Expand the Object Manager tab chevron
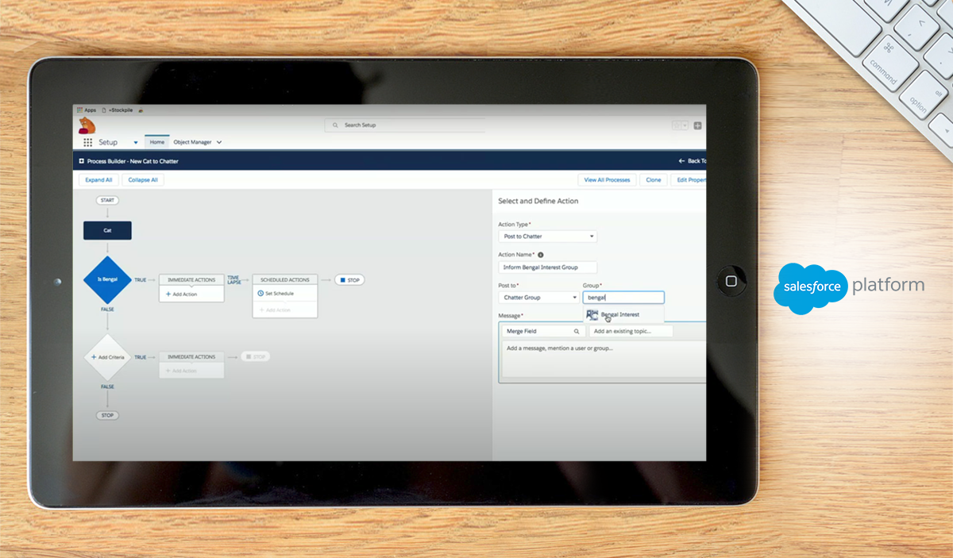Image resolution: width=953 pixels, height=558 pixels. 219,143
